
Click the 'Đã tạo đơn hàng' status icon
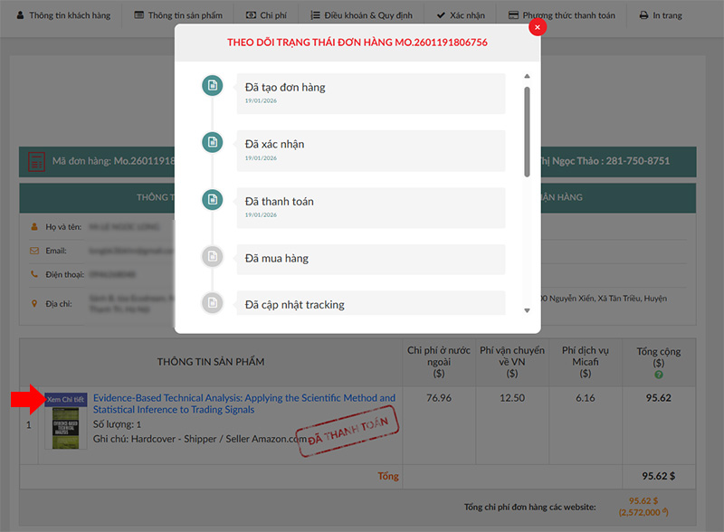tap(212, 86)
